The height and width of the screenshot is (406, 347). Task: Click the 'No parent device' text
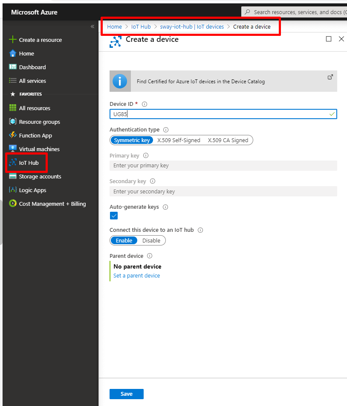[x=137, y=266]
